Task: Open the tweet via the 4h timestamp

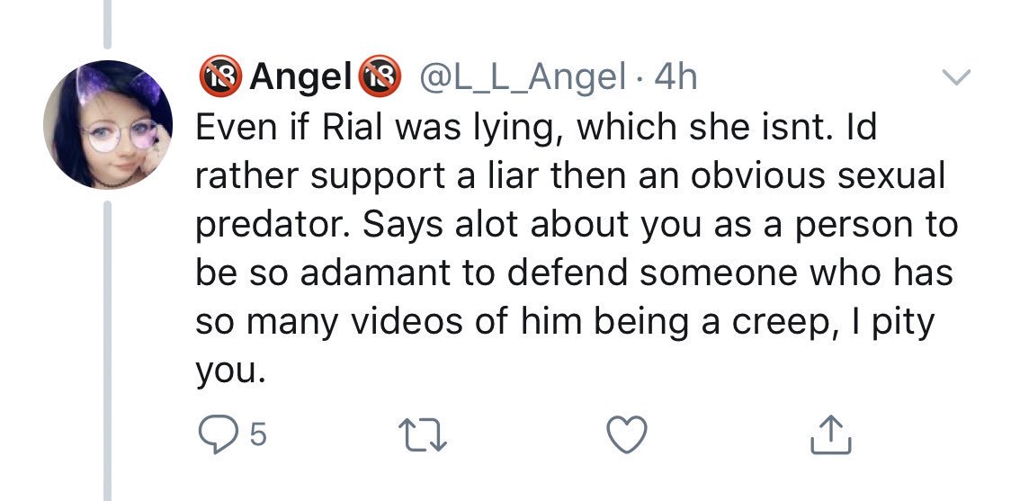Action: click(675, 77)
